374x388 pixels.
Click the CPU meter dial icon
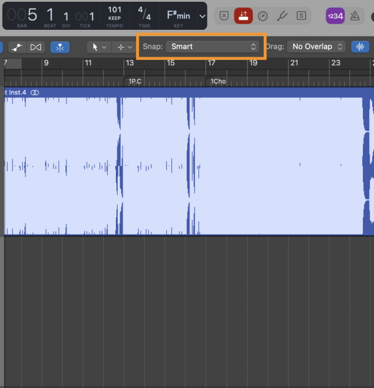pyautogui.click(x=262, y=16)
